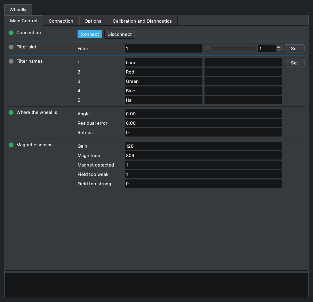Screen dimensions: 313x302
Task: Select the Wheelly device tab
Action: [18, 10]
